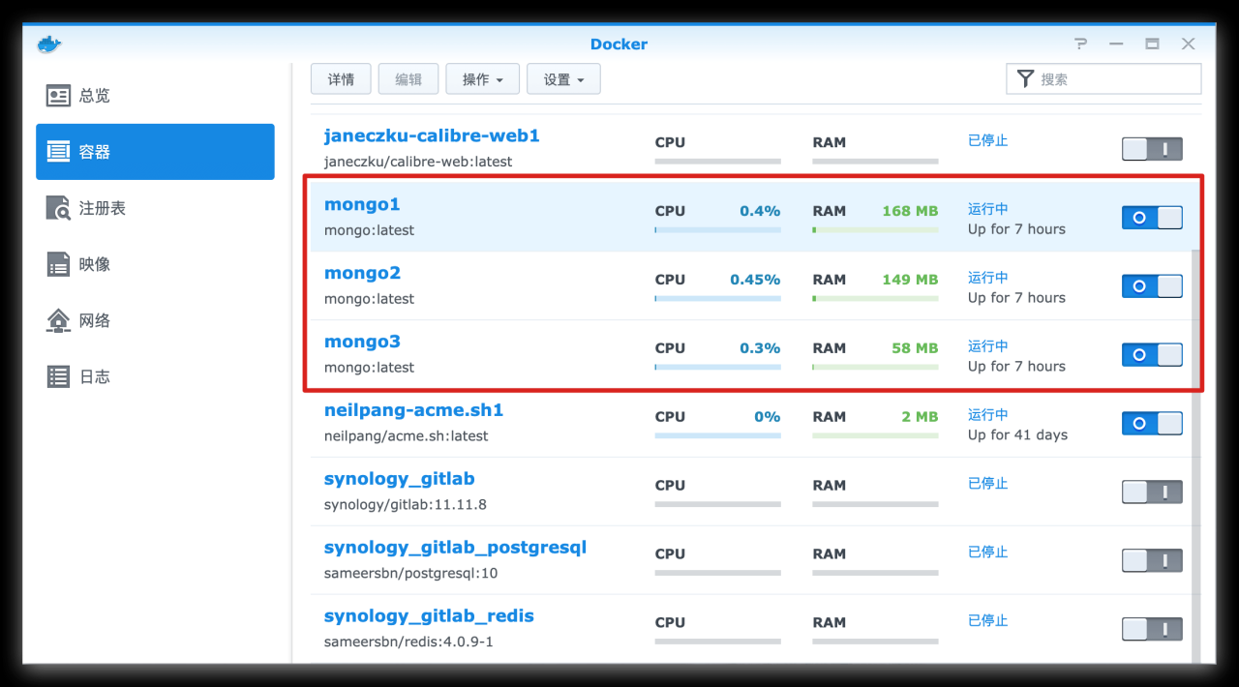Click image name sameersbn/postgresql:10

click(410, 573)
